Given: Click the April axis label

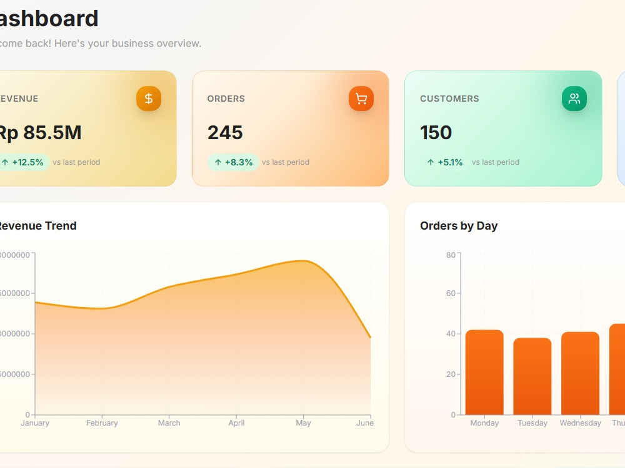Looking at the screenshot, I should point(236,423).
